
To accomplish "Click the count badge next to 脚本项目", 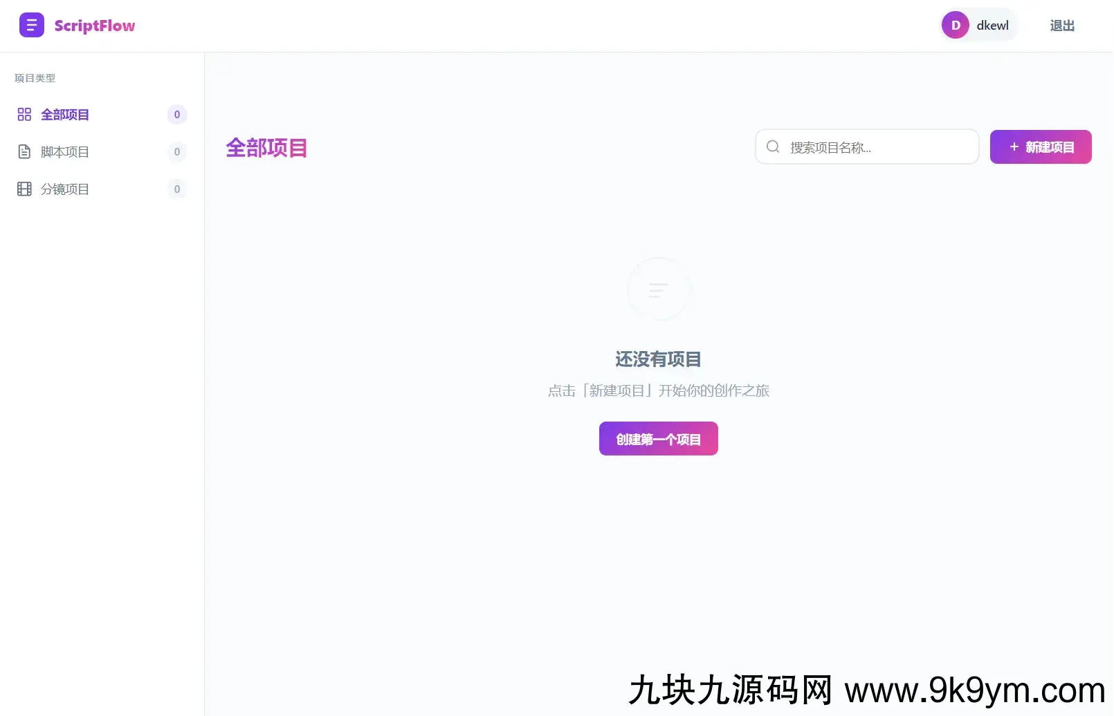I will pyautogui.click(x=177, y=152).
